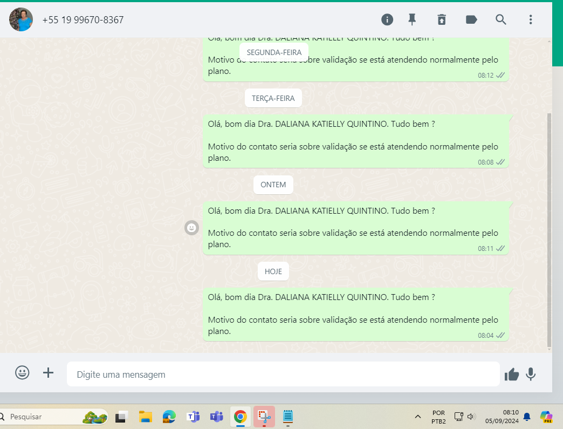This screenshot has height=429, width=563.
Task: React to yesterday's message with smiley icon
Action: [191, 228]
